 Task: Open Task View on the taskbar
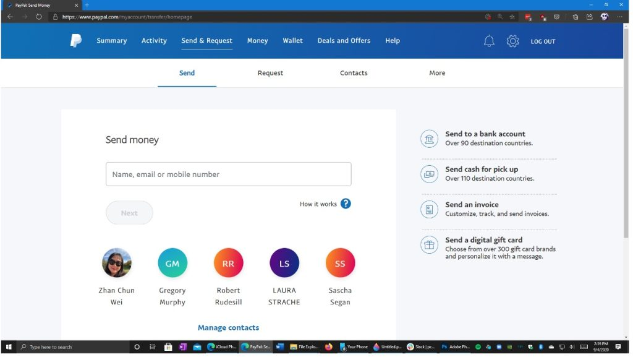[x=153, y=347]
